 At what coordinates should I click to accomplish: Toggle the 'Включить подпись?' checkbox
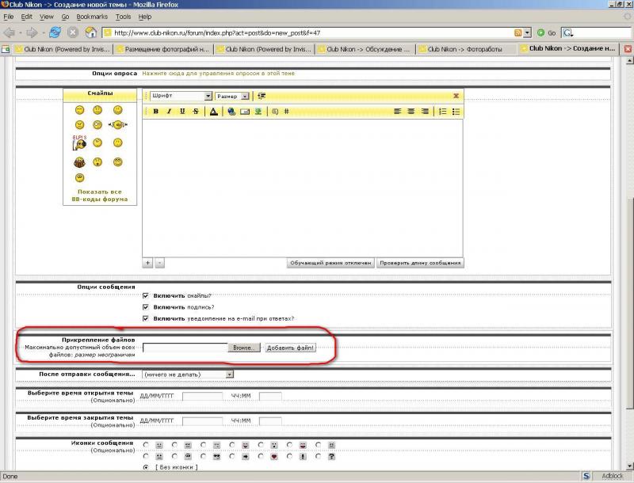146,307
